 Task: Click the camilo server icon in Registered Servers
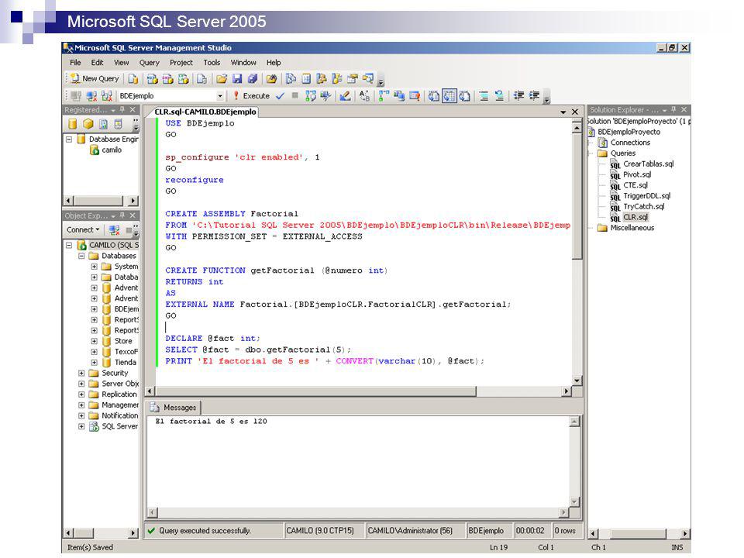pyautogui.click(x=95, y=150)
